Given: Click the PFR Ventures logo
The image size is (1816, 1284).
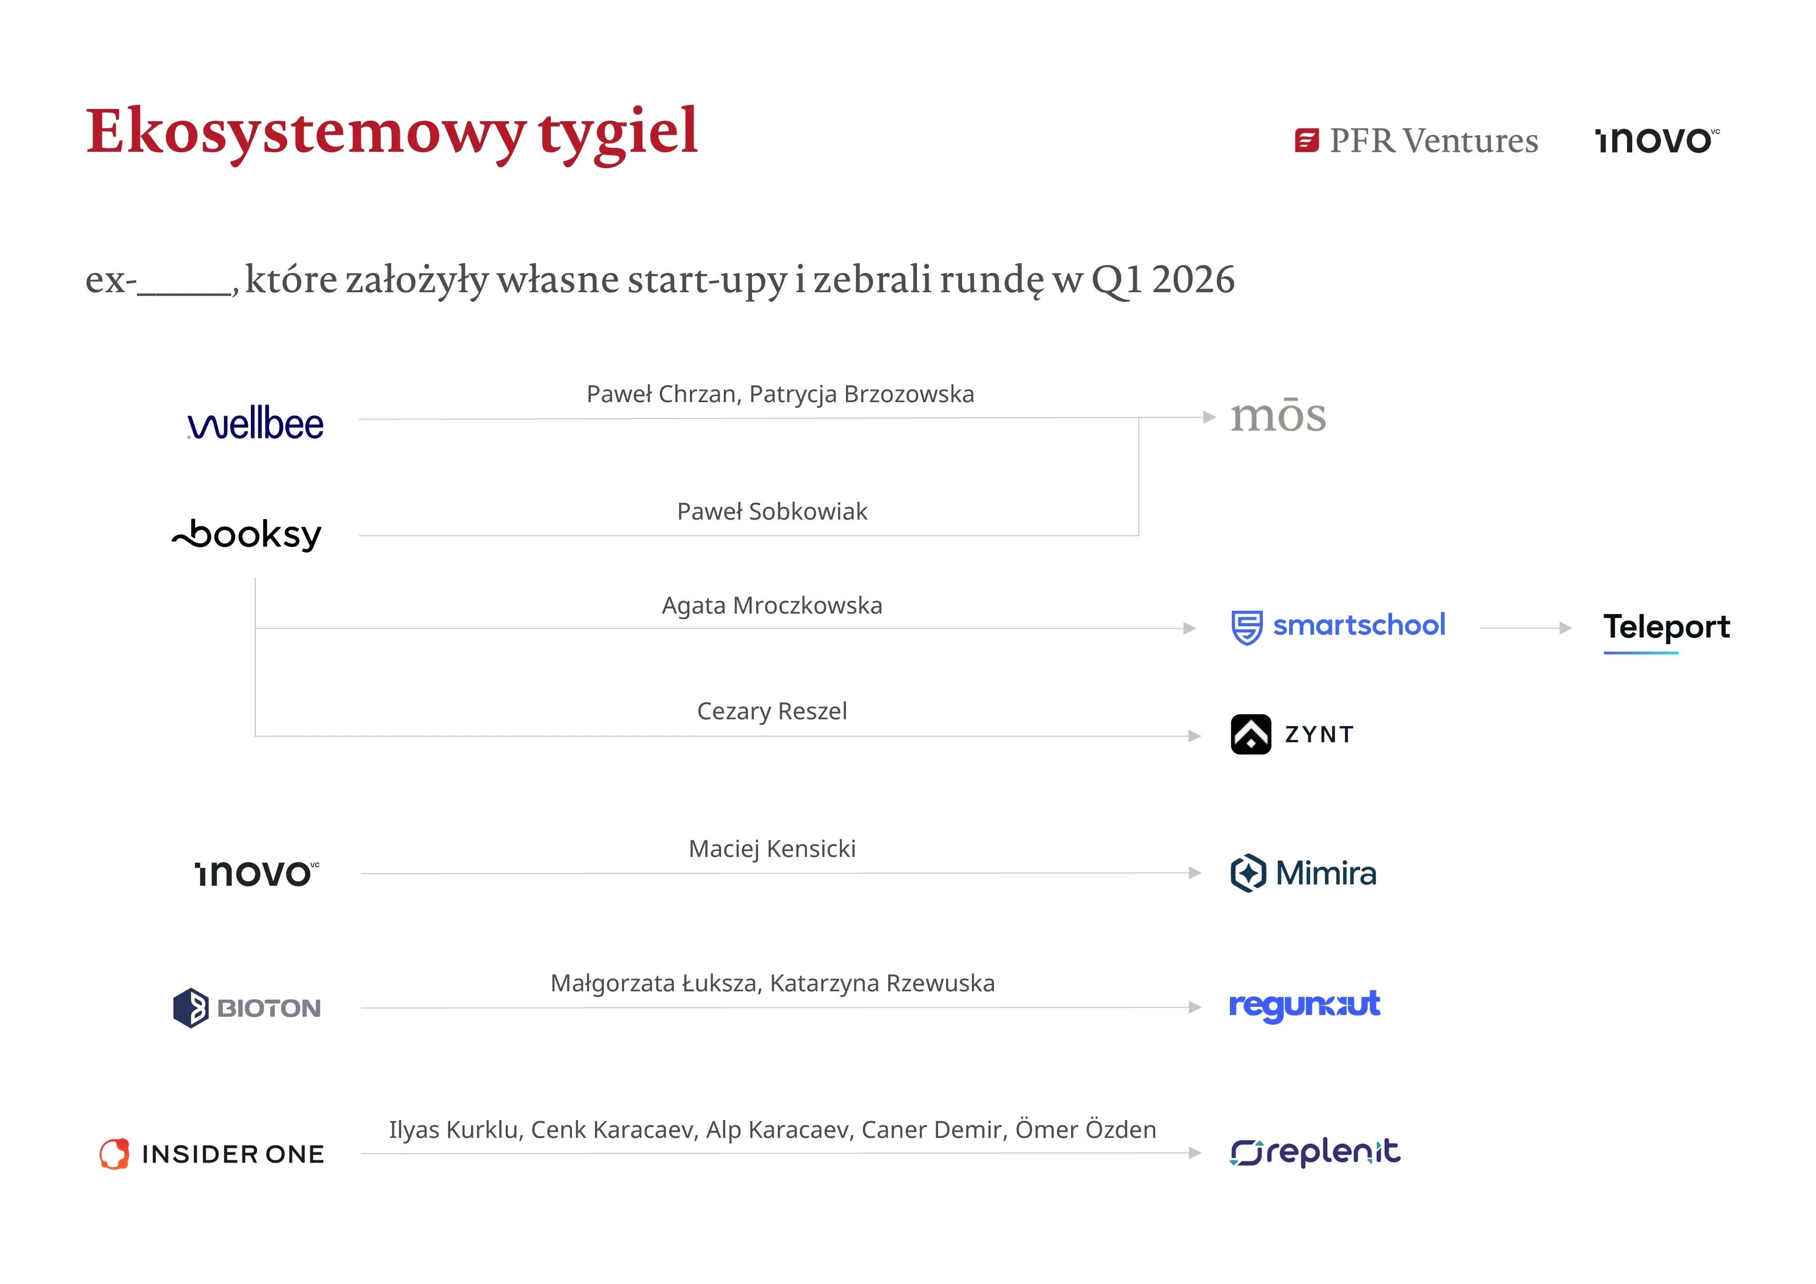Looking at the screenshot, I should [1416, 141].
